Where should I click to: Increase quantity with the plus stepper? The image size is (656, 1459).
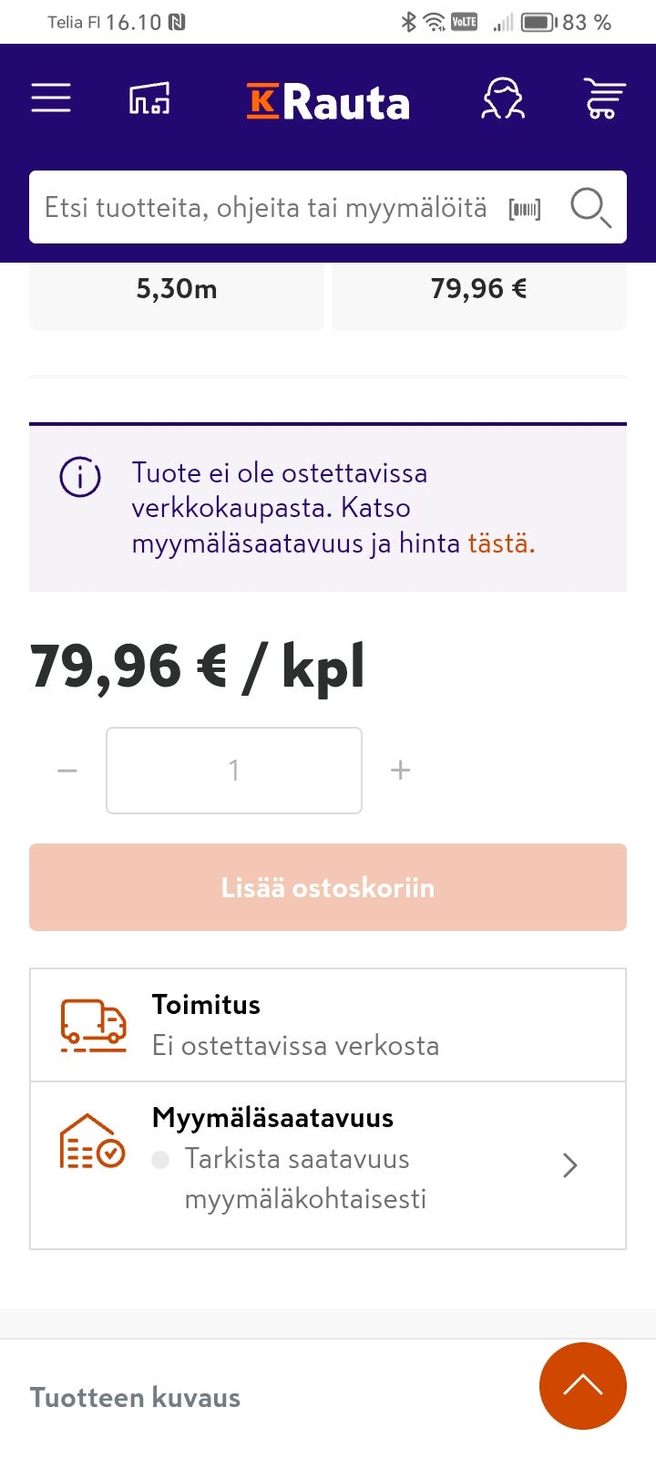(400, 770)
